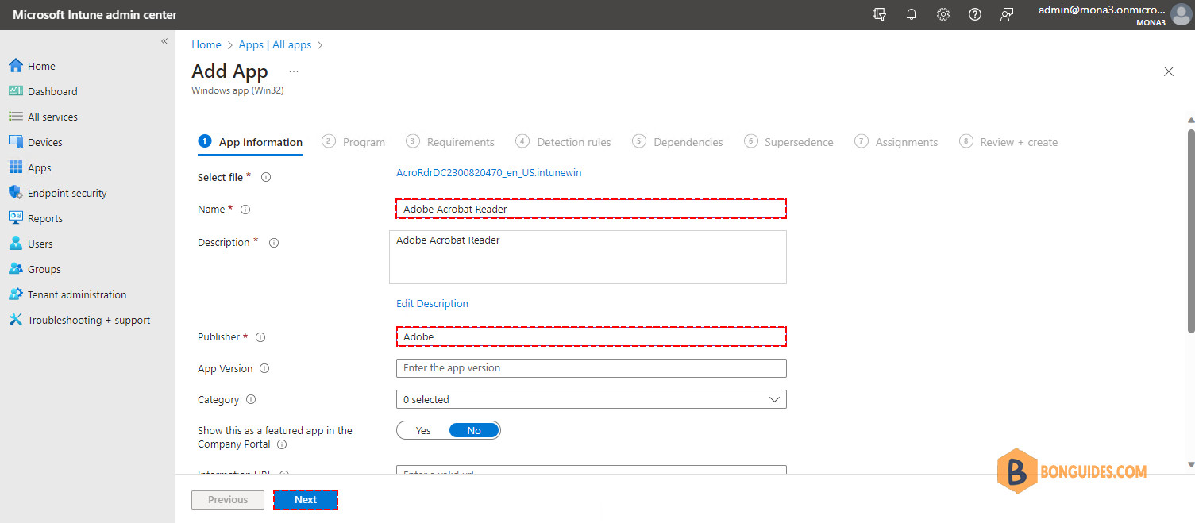1195x523 pixels.
Task: Open Endpoint security section
Action: pos(57,193)
